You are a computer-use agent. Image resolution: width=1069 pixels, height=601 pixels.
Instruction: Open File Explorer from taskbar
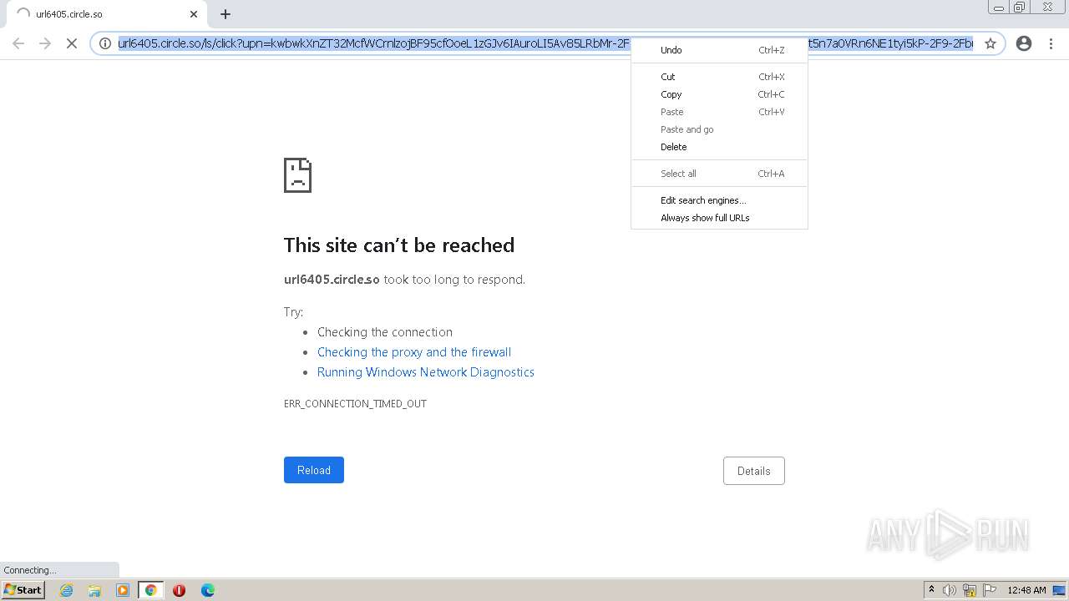click(x=94, y=590)
